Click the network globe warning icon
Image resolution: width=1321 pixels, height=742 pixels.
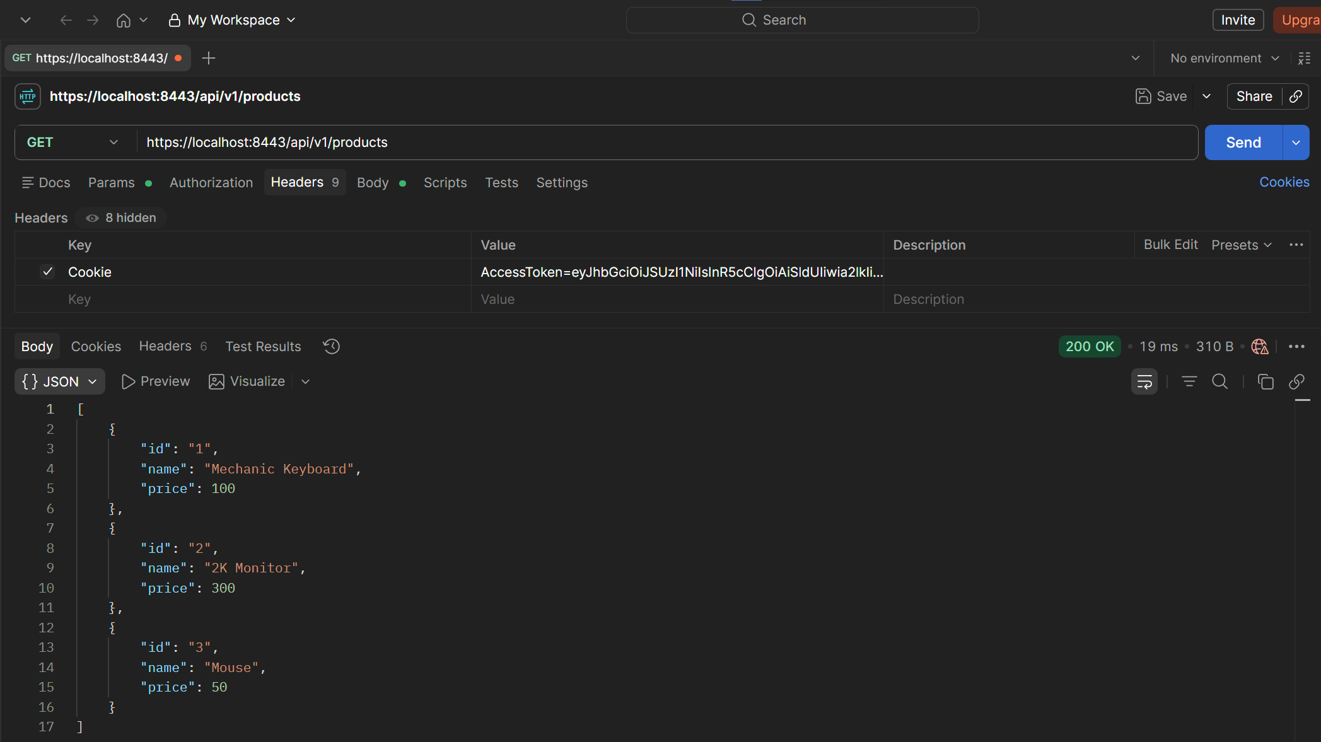pyautogui.click(x=1260, y=346)
